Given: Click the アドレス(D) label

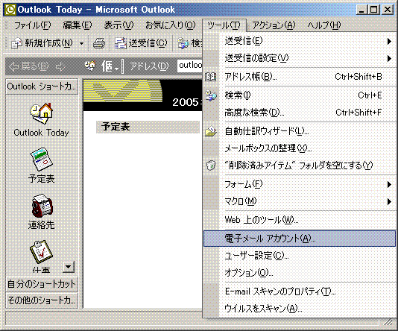Looking at the screenshot, I should click(x=149, y=66).
